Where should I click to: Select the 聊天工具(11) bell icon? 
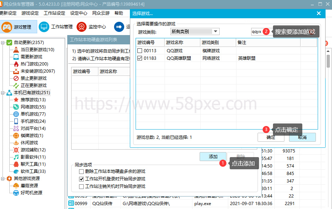pyautogui.click(x=16, y=164)
